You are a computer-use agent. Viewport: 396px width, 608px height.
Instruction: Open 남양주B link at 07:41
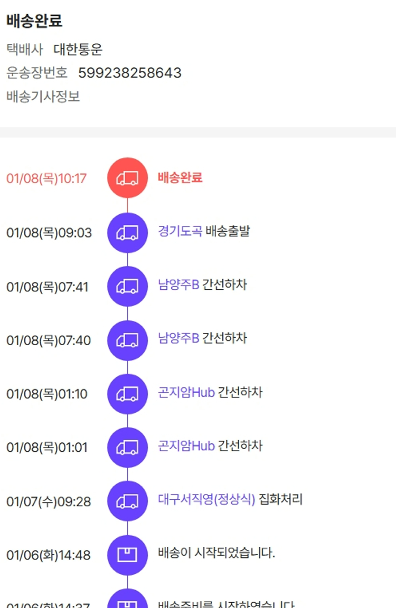click(178, 285)
